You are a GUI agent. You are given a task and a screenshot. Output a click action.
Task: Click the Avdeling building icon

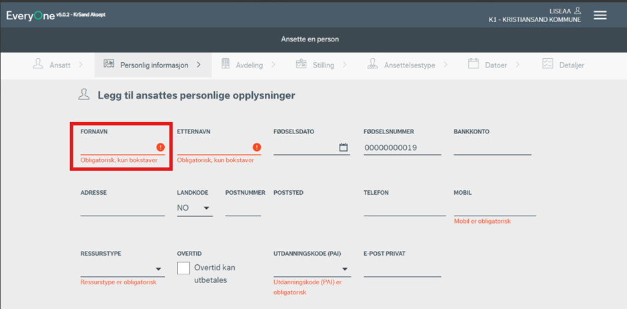[x=225, y=64]
